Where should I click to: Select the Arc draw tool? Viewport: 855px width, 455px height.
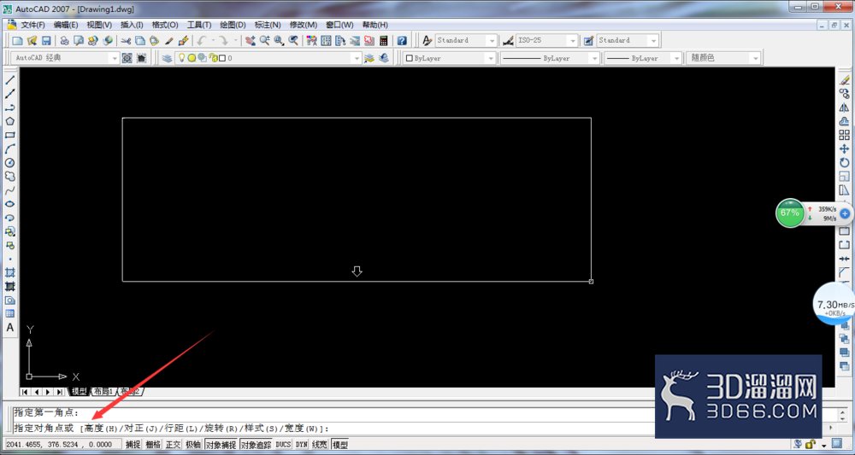tap(9, 149)
